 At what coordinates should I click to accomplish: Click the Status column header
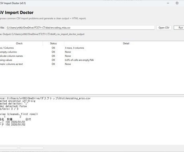(x=53, y=43)
